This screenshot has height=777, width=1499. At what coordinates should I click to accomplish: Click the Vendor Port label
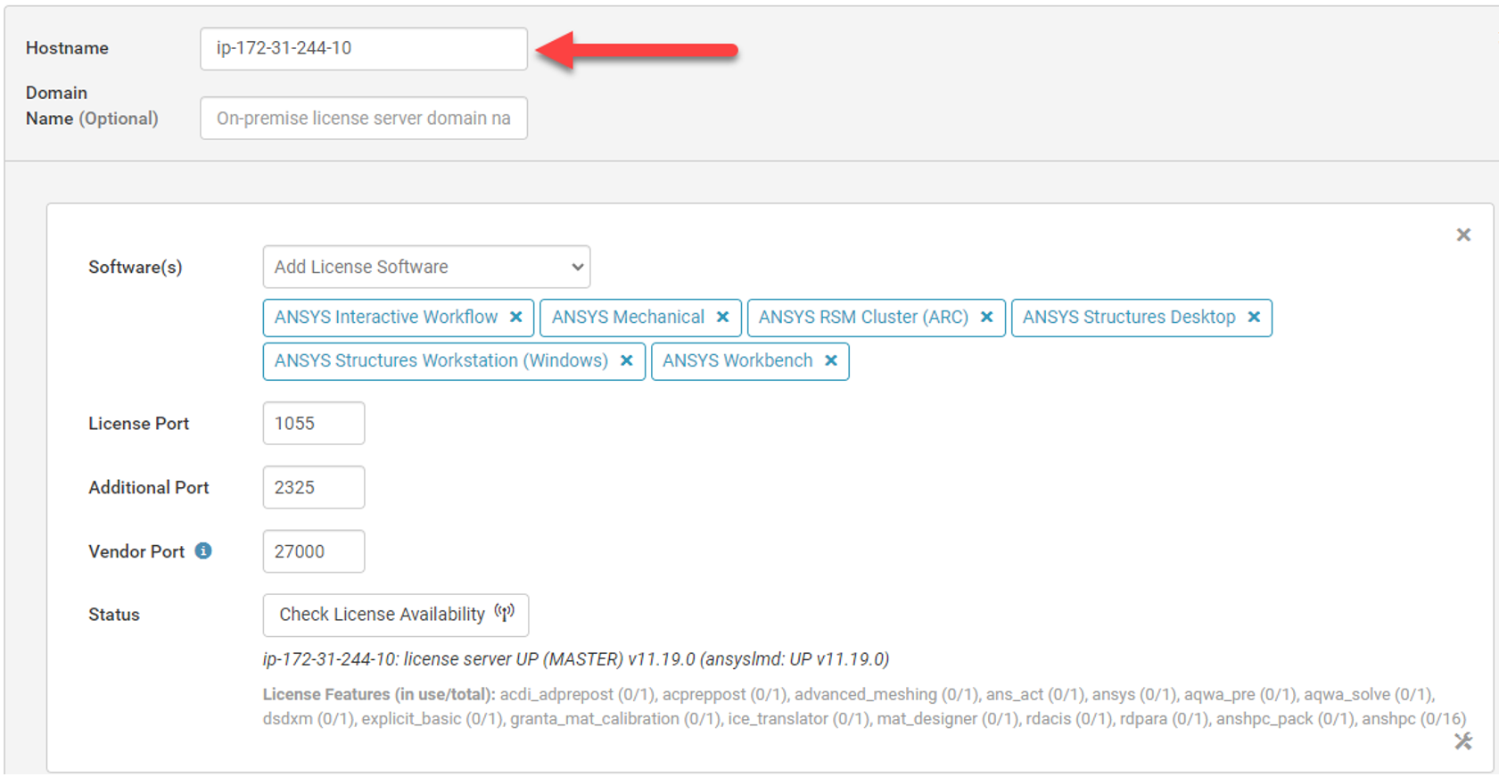(x=136, y=551)
